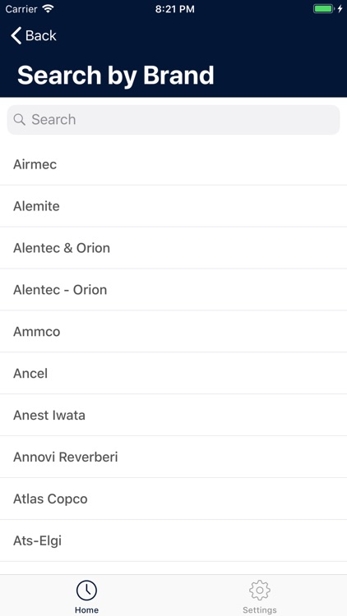
Task: Tap the battery icon in status bar
Action: pos(324,9)
